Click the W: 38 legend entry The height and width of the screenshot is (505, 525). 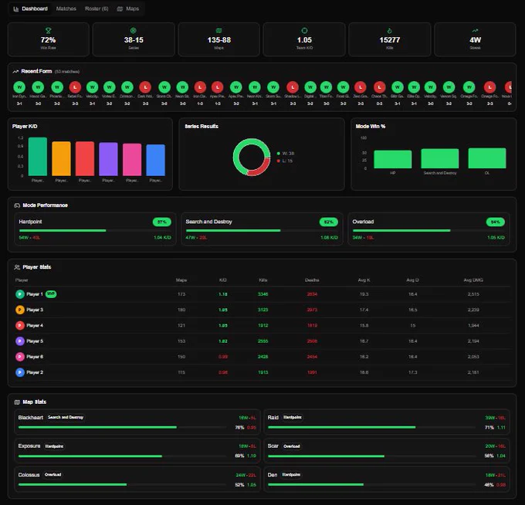285,154
